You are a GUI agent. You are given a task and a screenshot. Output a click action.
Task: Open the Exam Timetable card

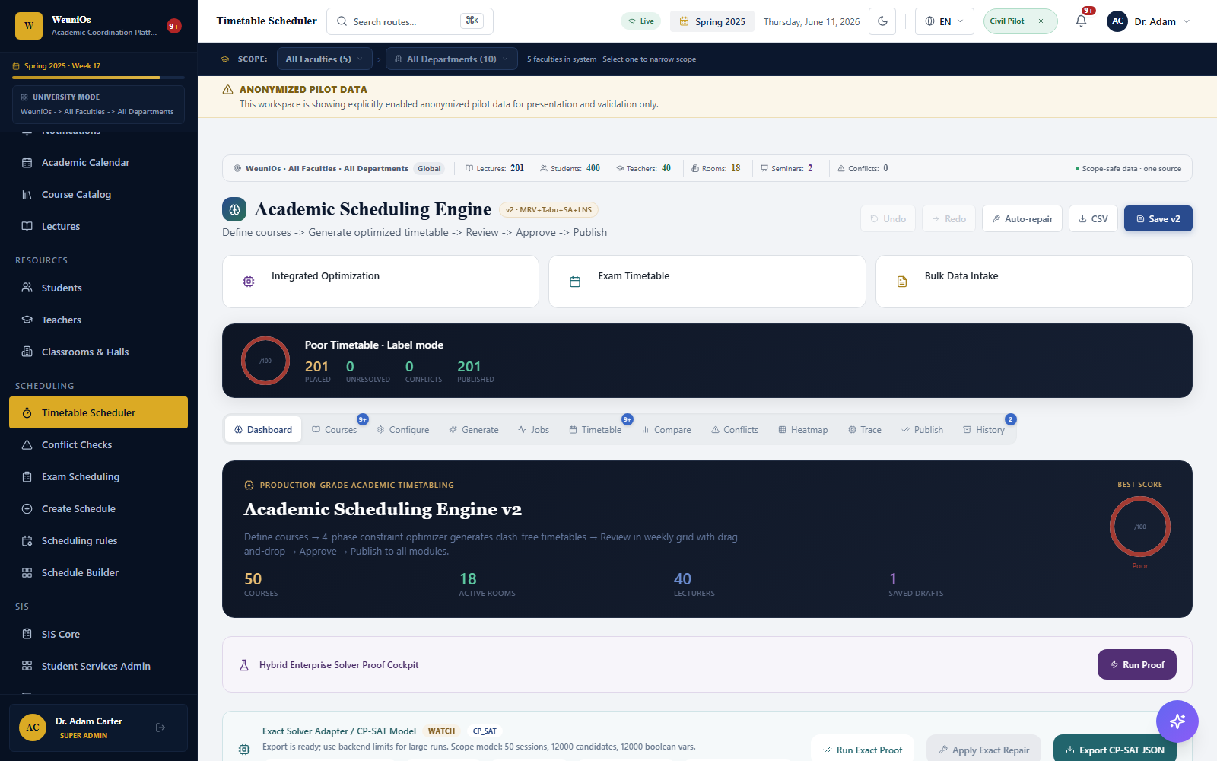(x=707, y=282)
